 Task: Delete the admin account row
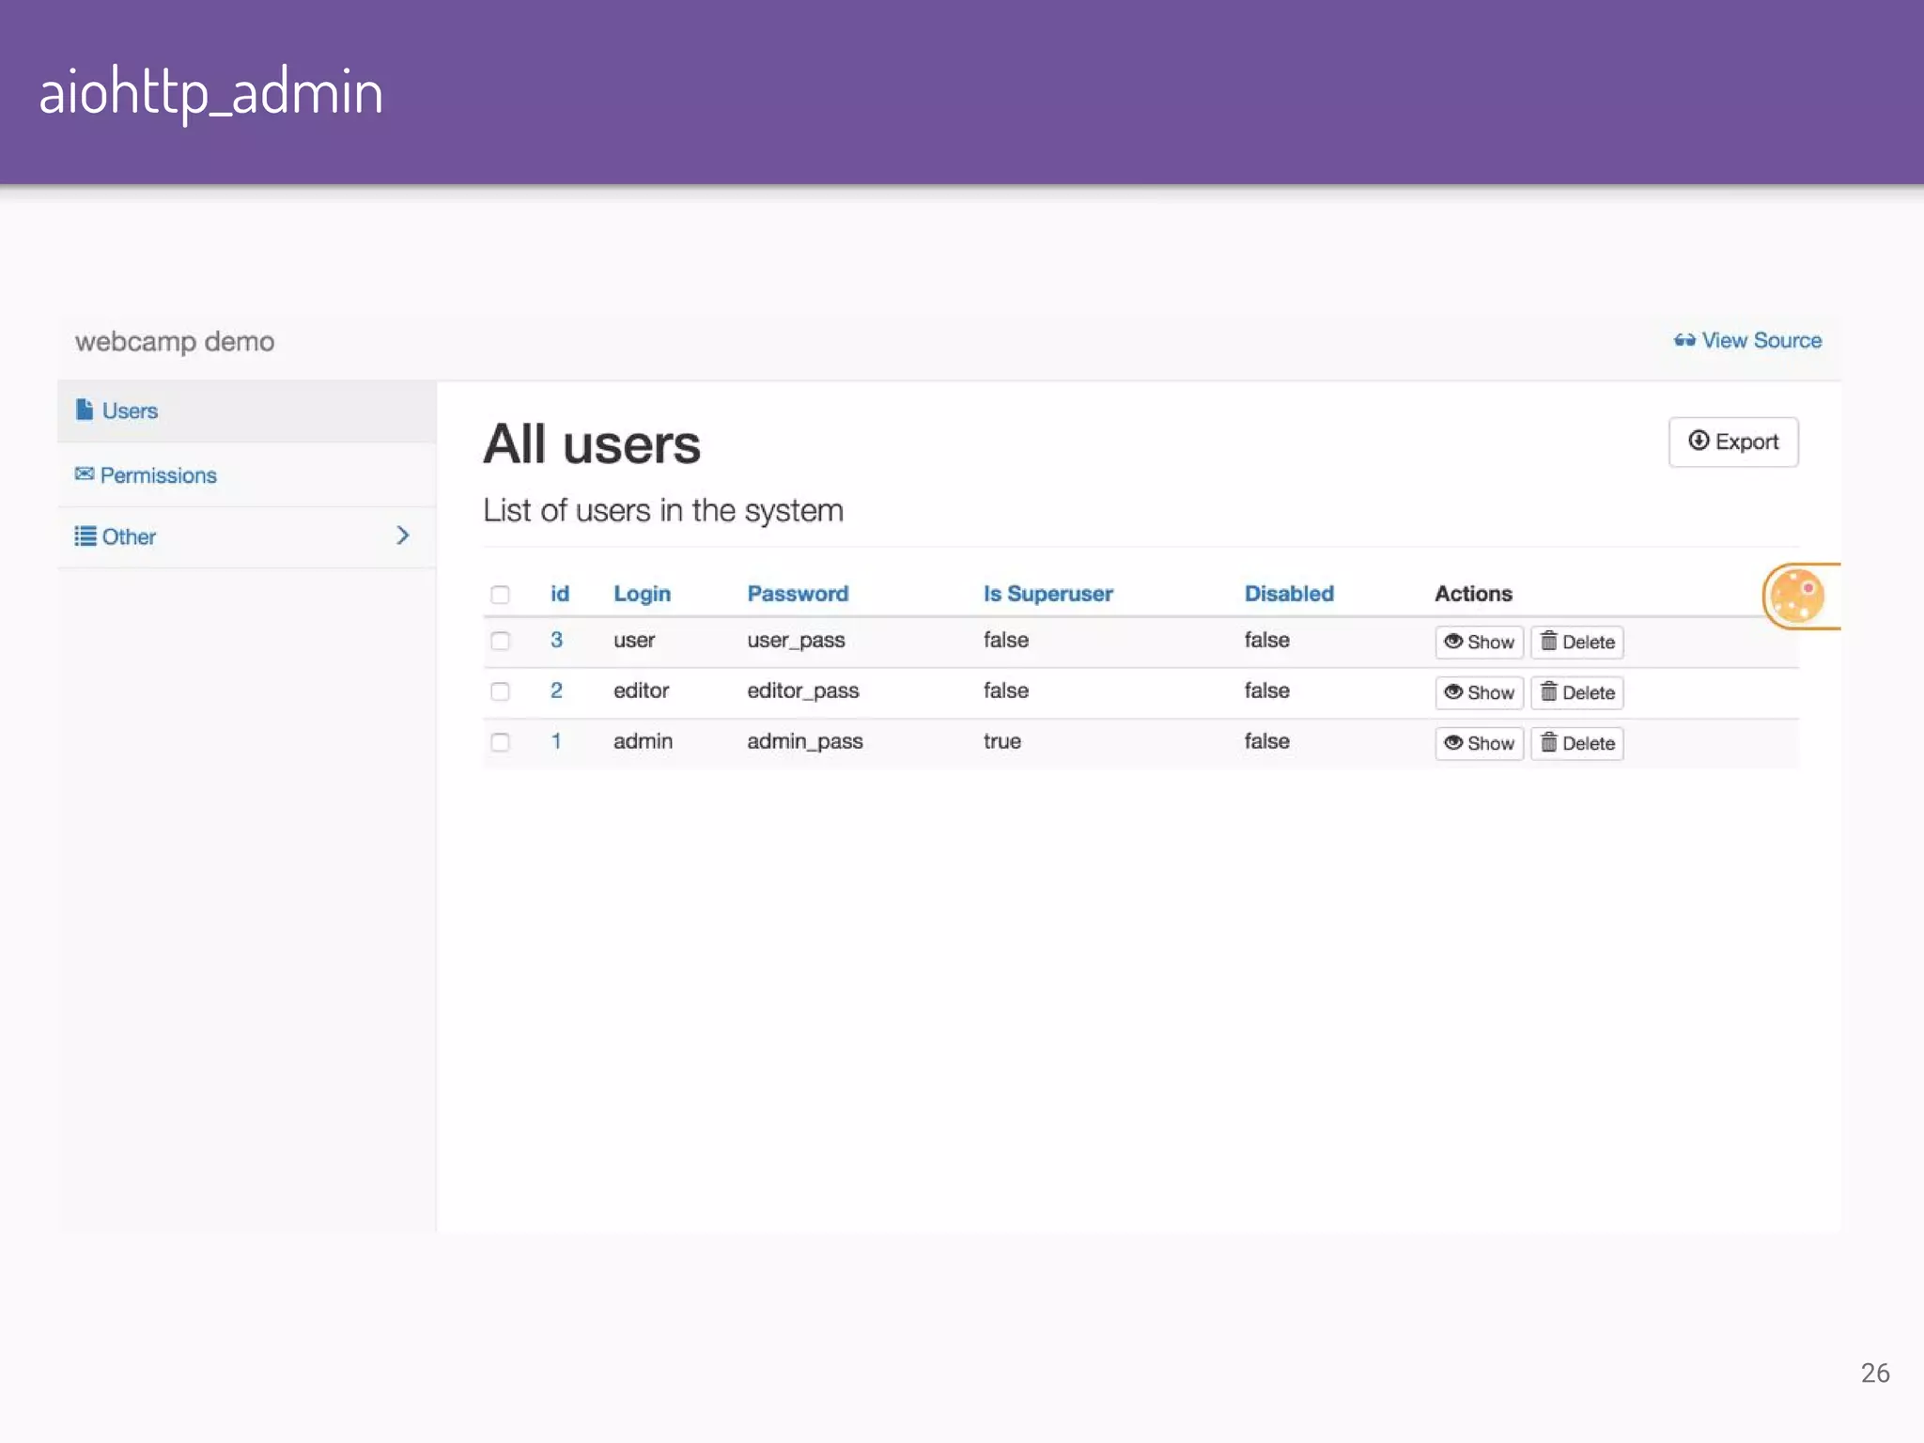(1577, 744)
